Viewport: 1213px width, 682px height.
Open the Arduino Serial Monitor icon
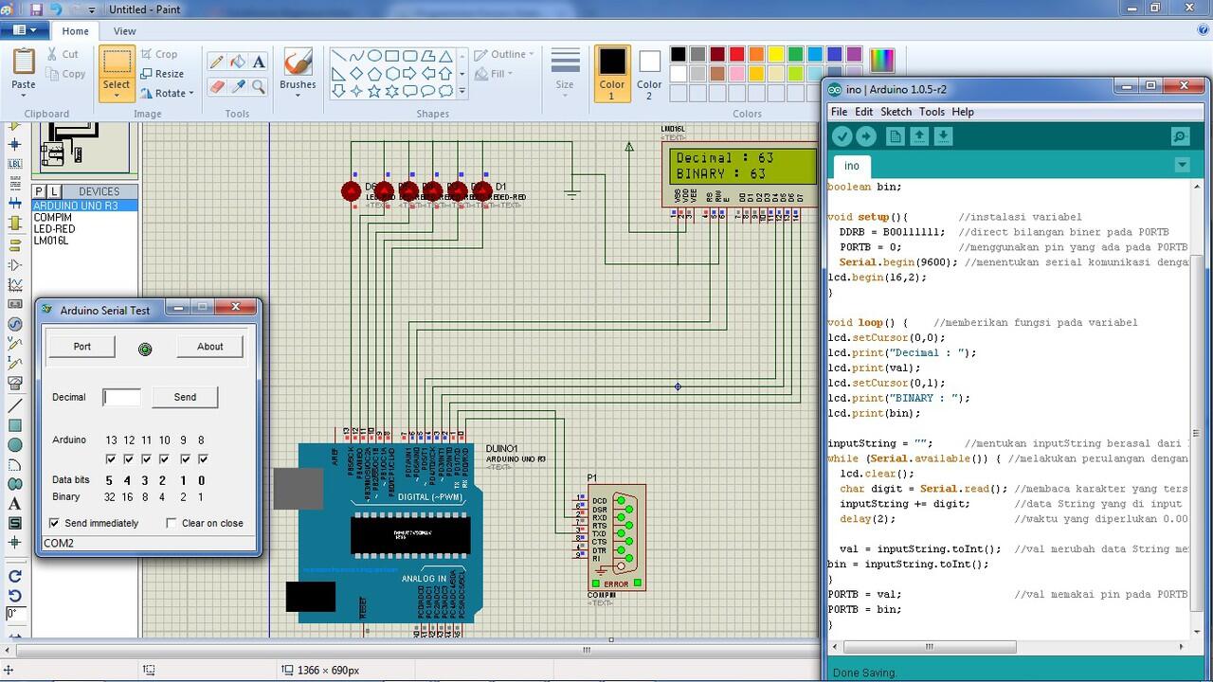pos(1180,137)
